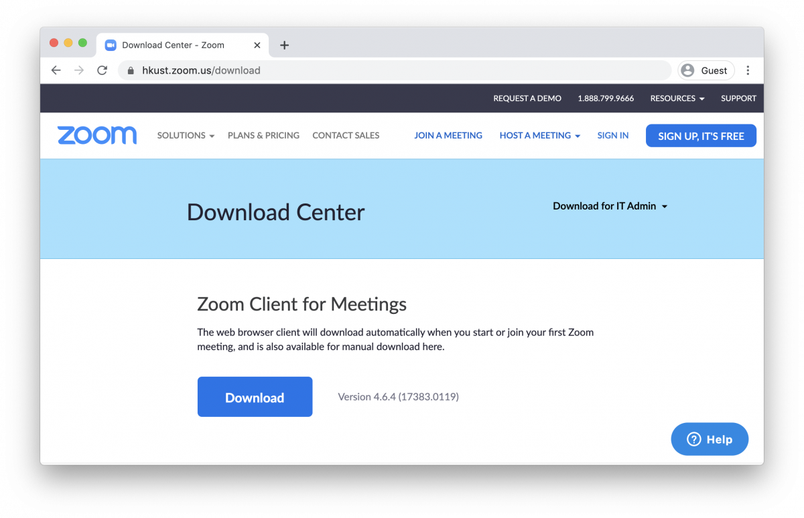Expand Download for IT Admin menu
This screenshot has width=804, height=518.
click(610, 206)
